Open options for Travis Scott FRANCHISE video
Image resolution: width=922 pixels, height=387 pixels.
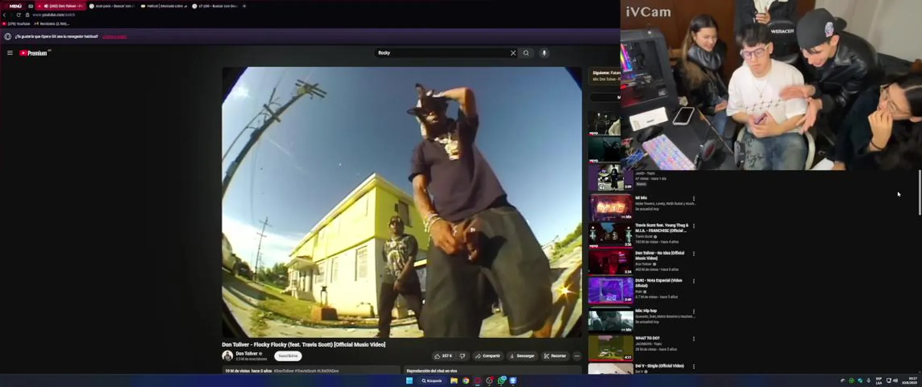click(x=694, y=226)
